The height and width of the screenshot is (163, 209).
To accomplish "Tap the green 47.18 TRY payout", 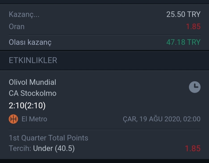I will 183,42.
